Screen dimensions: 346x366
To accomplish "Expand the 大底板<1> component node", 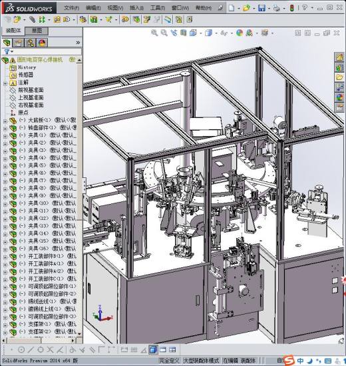I will pyautogui.click(x=5, y=121).
